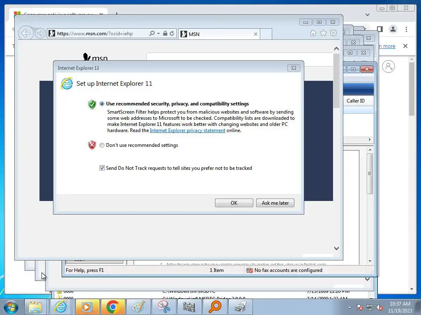Click the learn more link in Chrome info bar

[x=387, y=46]
